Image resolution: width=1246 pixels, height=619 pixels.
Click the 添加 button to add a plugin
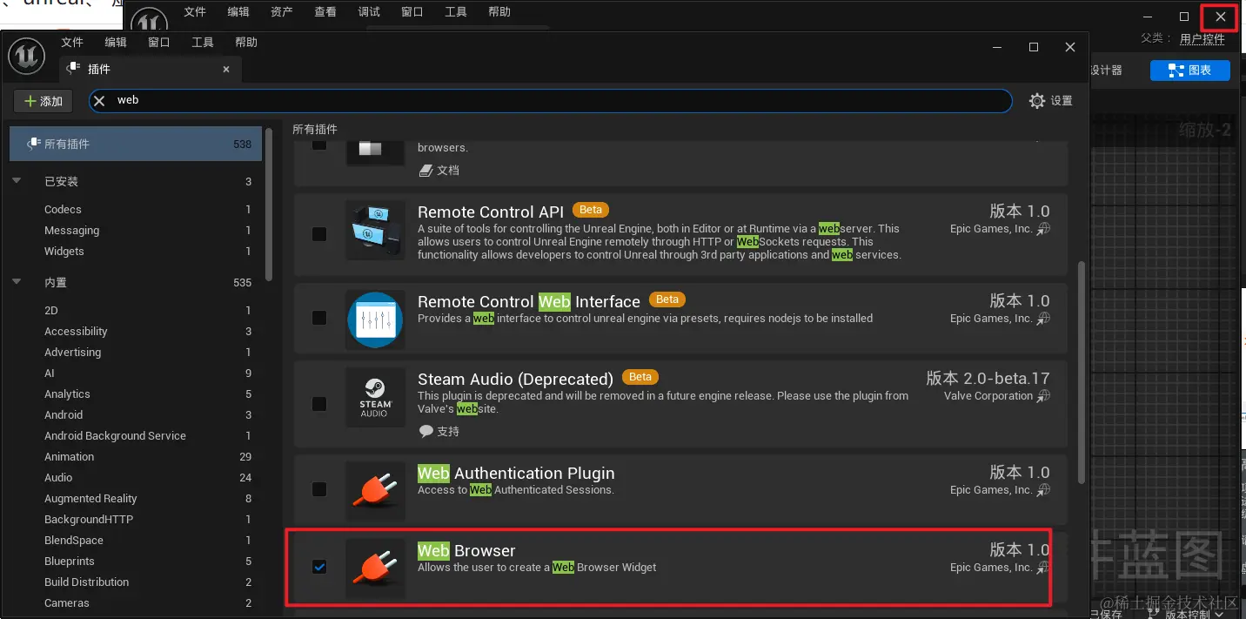click(x=43, y=100)
